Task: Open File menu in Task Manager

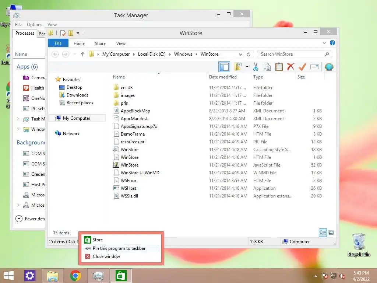Action: click(18, 25)
